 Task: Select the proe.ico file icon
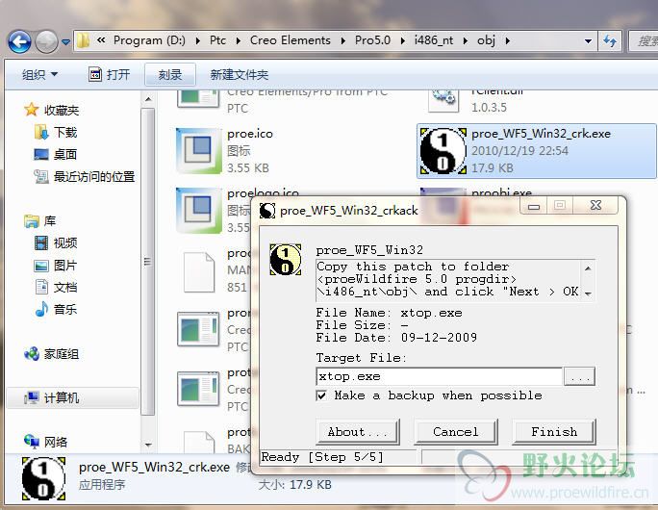199,151
